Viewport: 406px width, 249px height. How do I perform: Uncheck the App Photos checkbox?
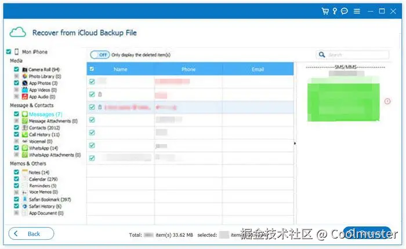pos(16,83)
